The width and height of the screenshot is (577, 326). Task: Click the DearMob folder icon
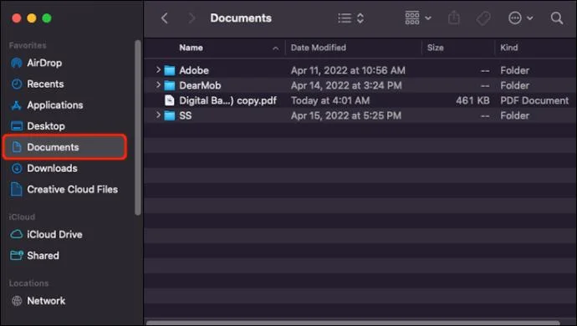[x=169, y=85]
